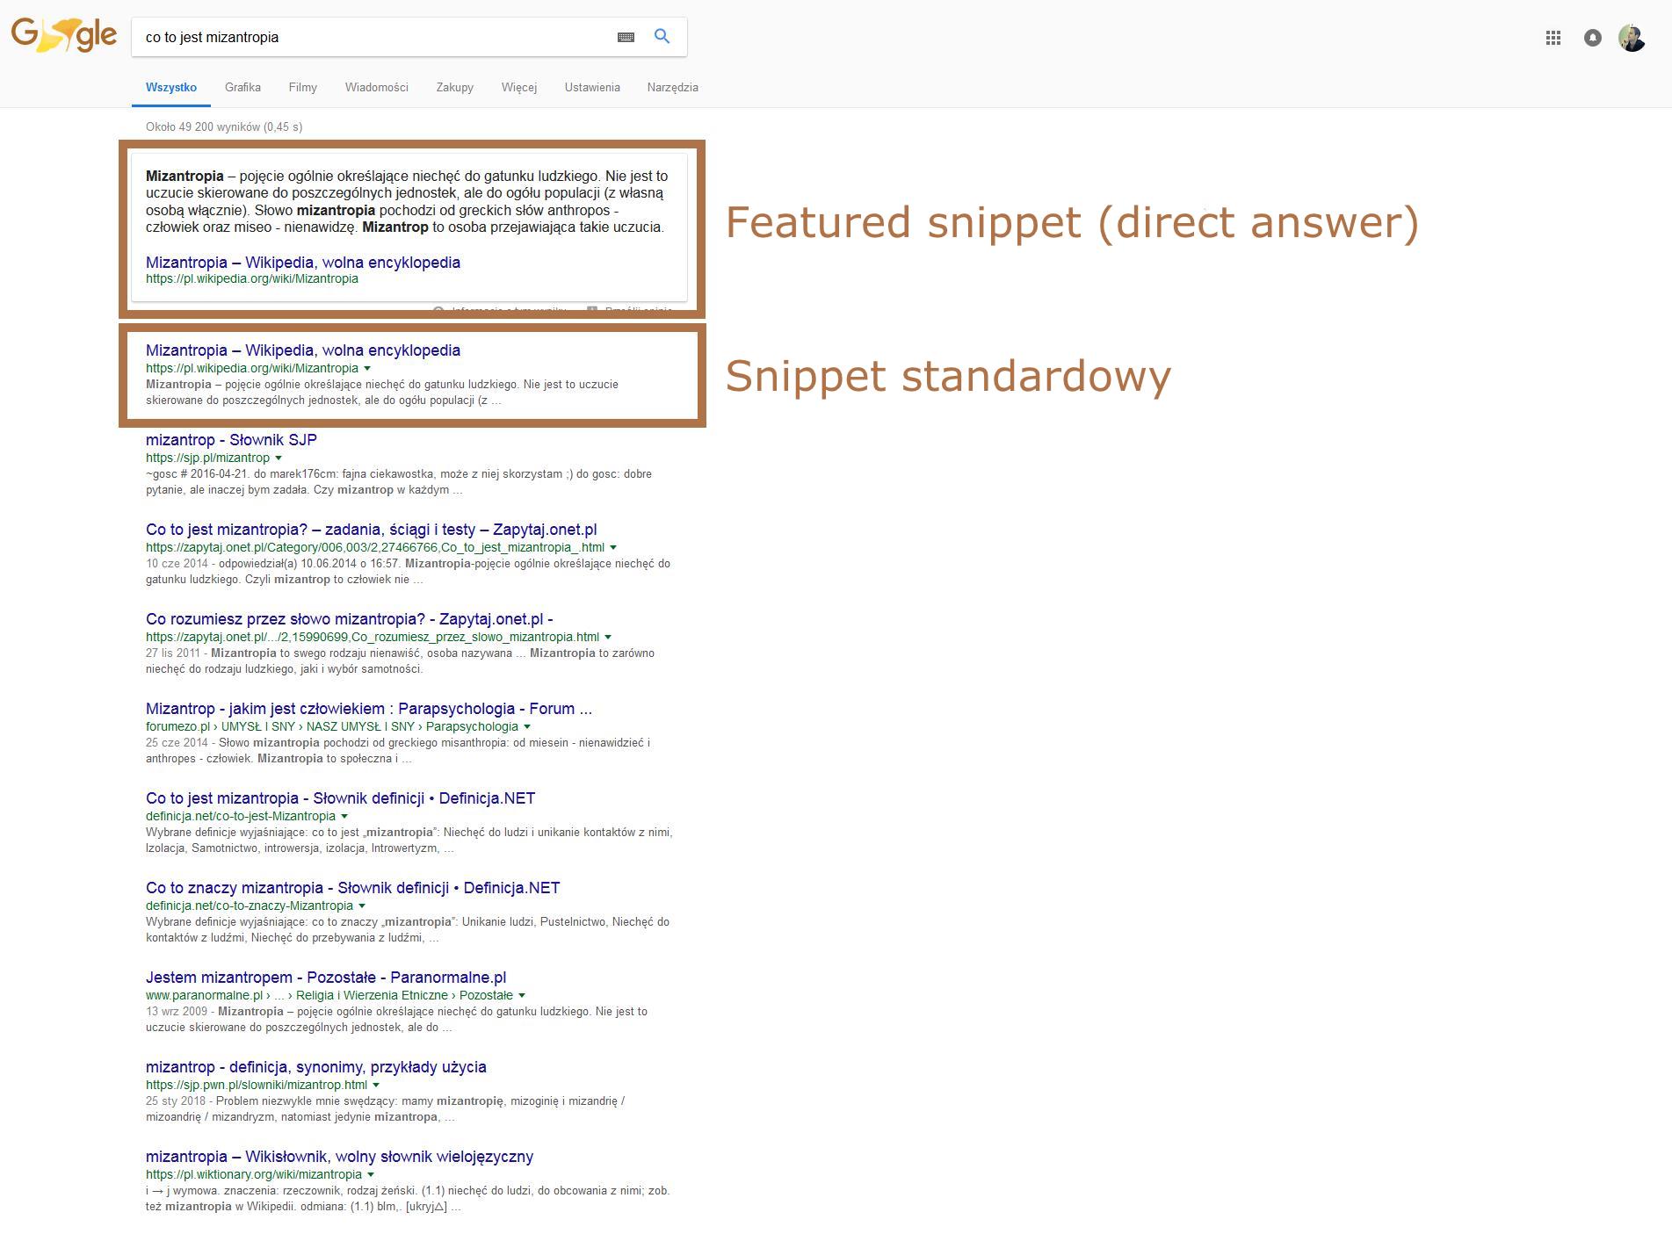Open Co rozumiesz przez słowo mizantropia result
Image resolution: width=1672 pixels, height=1234 pixels.
(x=349, y=619)
